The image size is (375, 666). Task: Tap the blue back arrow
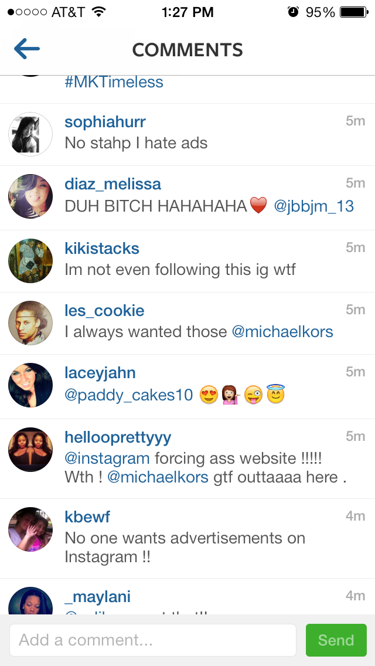(x=27, y=49)
